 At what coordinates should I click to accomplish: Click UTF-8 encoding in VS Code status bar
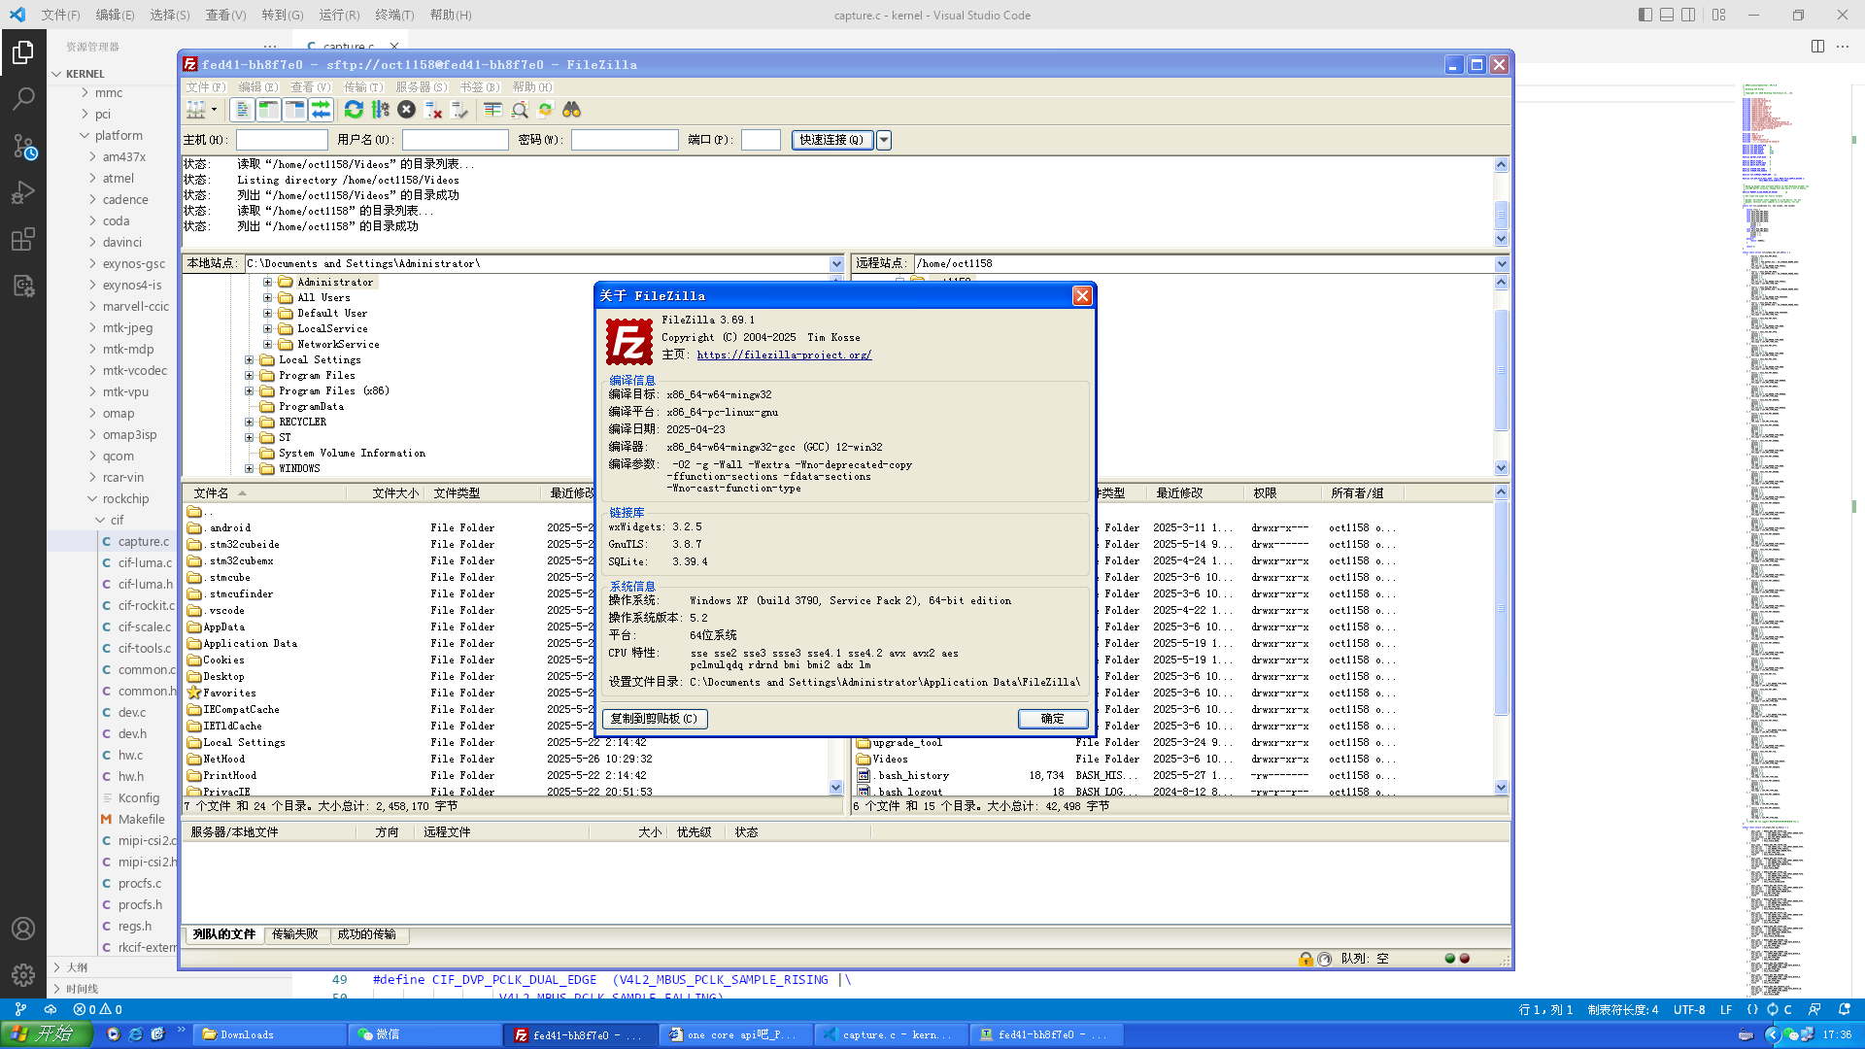pos(1689,1009)
